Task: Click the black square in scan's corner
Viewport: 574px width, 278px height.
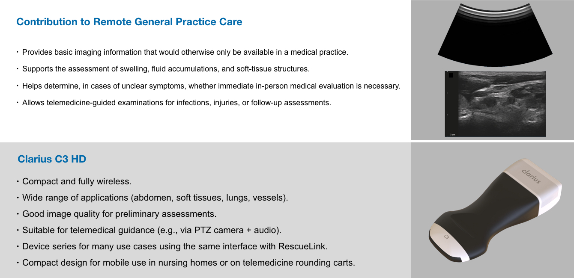Action: point(451,76)
